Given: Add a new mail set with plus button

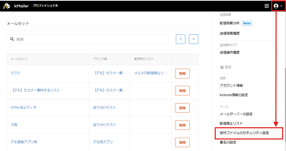Looking at the screenshot, I should (x=194, y=39).
